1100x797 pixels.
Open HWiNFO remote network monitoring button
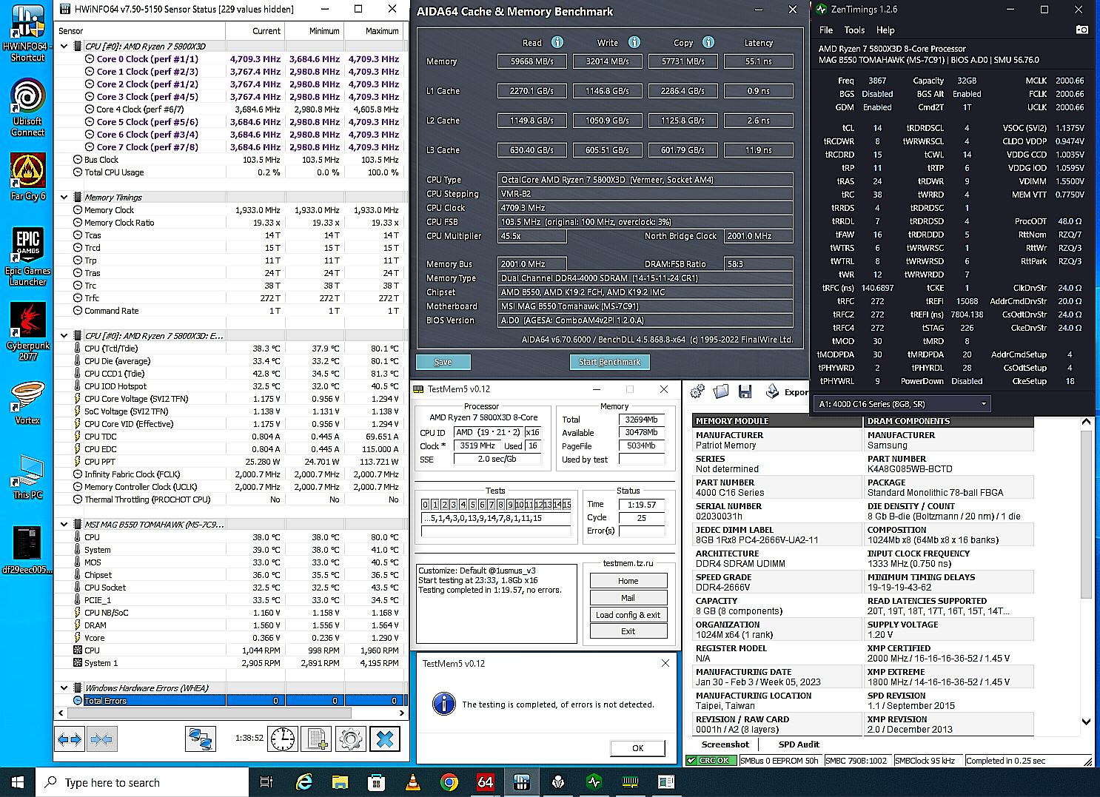(x=200, y=739)
